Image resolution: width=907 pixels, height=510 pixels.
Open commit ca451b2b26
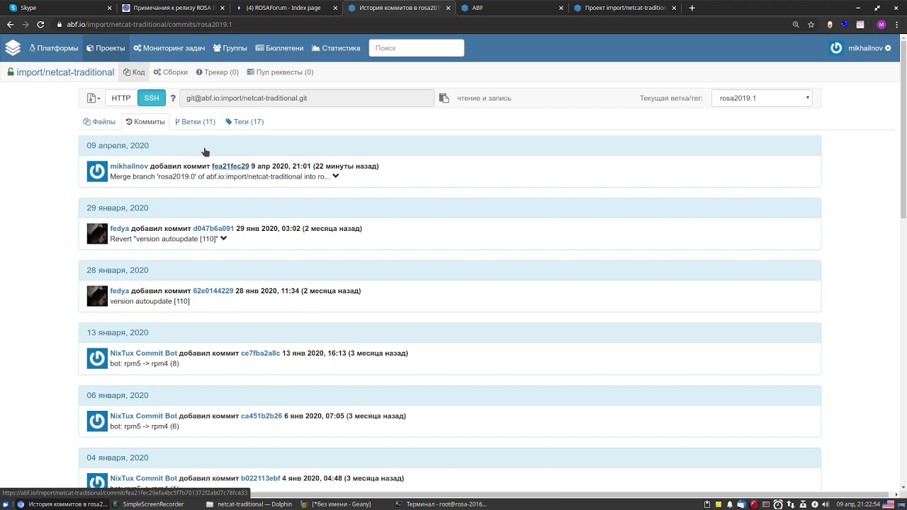click(261, 416)
